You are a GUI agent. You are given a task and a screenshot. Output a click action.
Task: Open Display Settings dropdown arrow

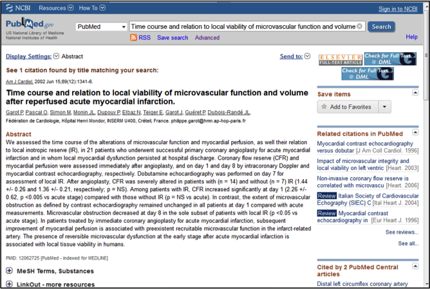click(x=56, y=56)
